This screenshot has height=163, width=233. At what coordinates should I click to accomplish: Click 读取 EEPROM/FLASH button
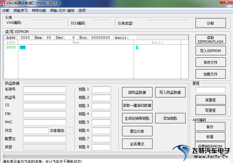[211, 39]
